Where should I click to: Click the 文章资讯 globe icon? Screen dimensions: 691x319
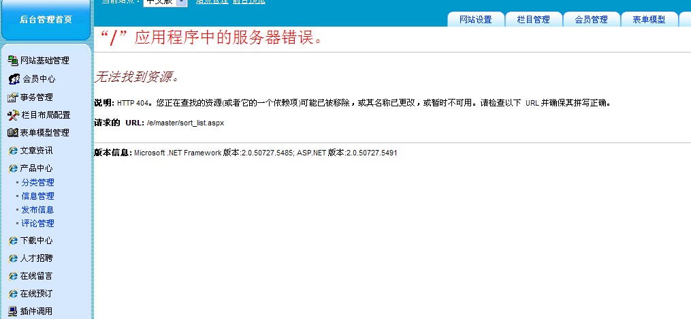coord(13,151)
